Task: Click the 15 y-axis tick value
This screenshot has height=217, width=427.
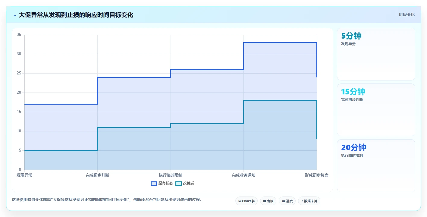Action: [x=19, y=112]
